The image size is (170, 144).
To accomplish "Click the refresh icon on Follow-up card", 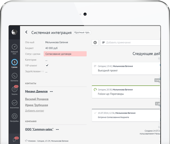I will [95, 89].
